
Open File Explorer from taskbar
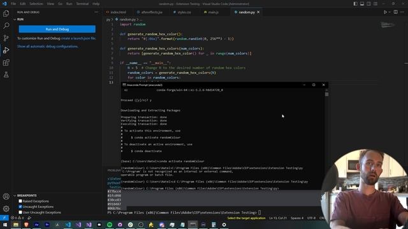click(x=16, y=225)
